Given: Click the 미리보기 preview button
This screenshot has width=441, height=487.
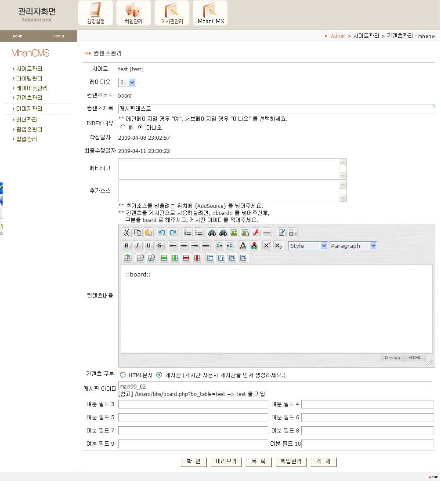Looking at the screenshot, I should coord(226,462).
